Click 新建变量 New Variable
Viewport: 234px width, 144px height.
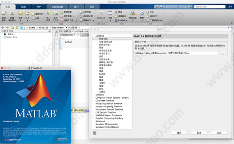pyautogui.click(x=66, y=12)
